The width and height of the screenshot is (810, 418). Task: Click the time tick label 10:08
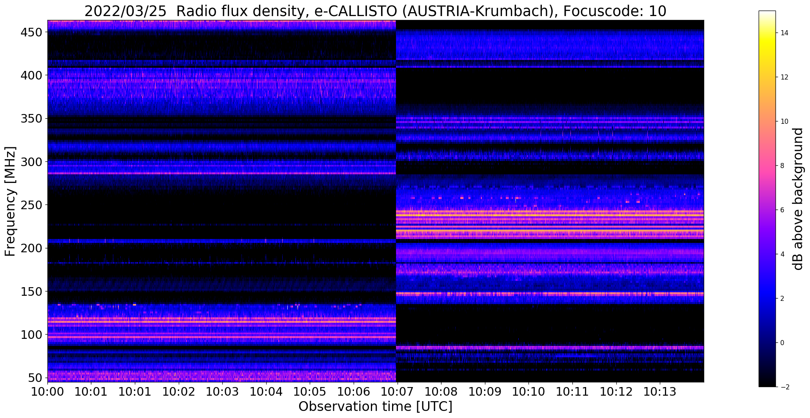coord(441,392)
